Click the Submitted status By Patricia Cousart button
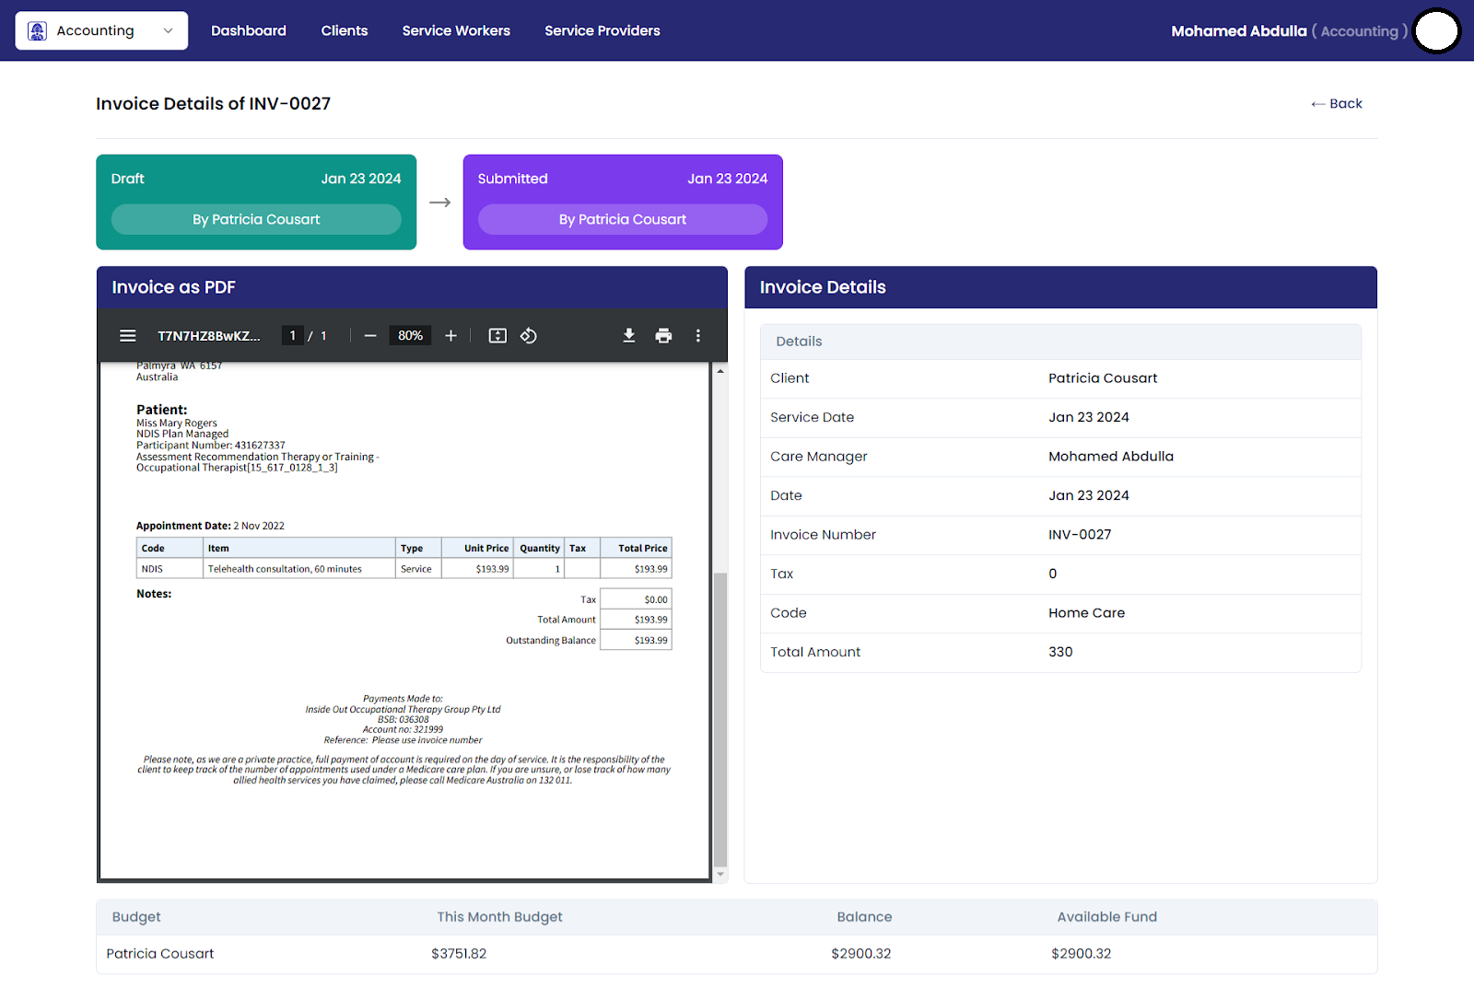 pos(623,220)
